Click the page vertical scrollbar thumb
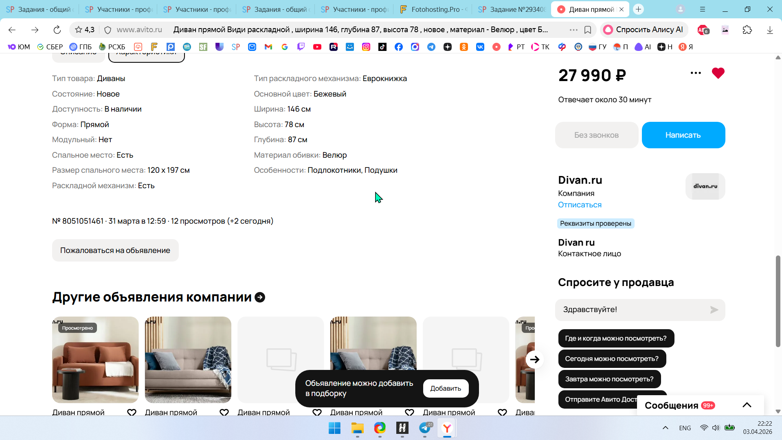Image resolution: width=782 pixels, height=440 pixels. tap(778, 301)
